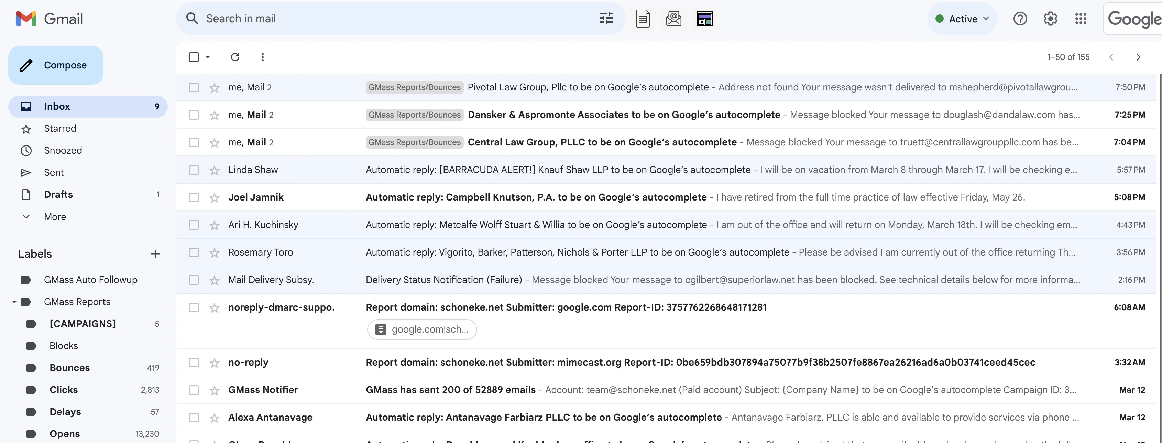Refresh the mail list
Viewport: 1162px width, 443px height.
[x=235, y=57]
